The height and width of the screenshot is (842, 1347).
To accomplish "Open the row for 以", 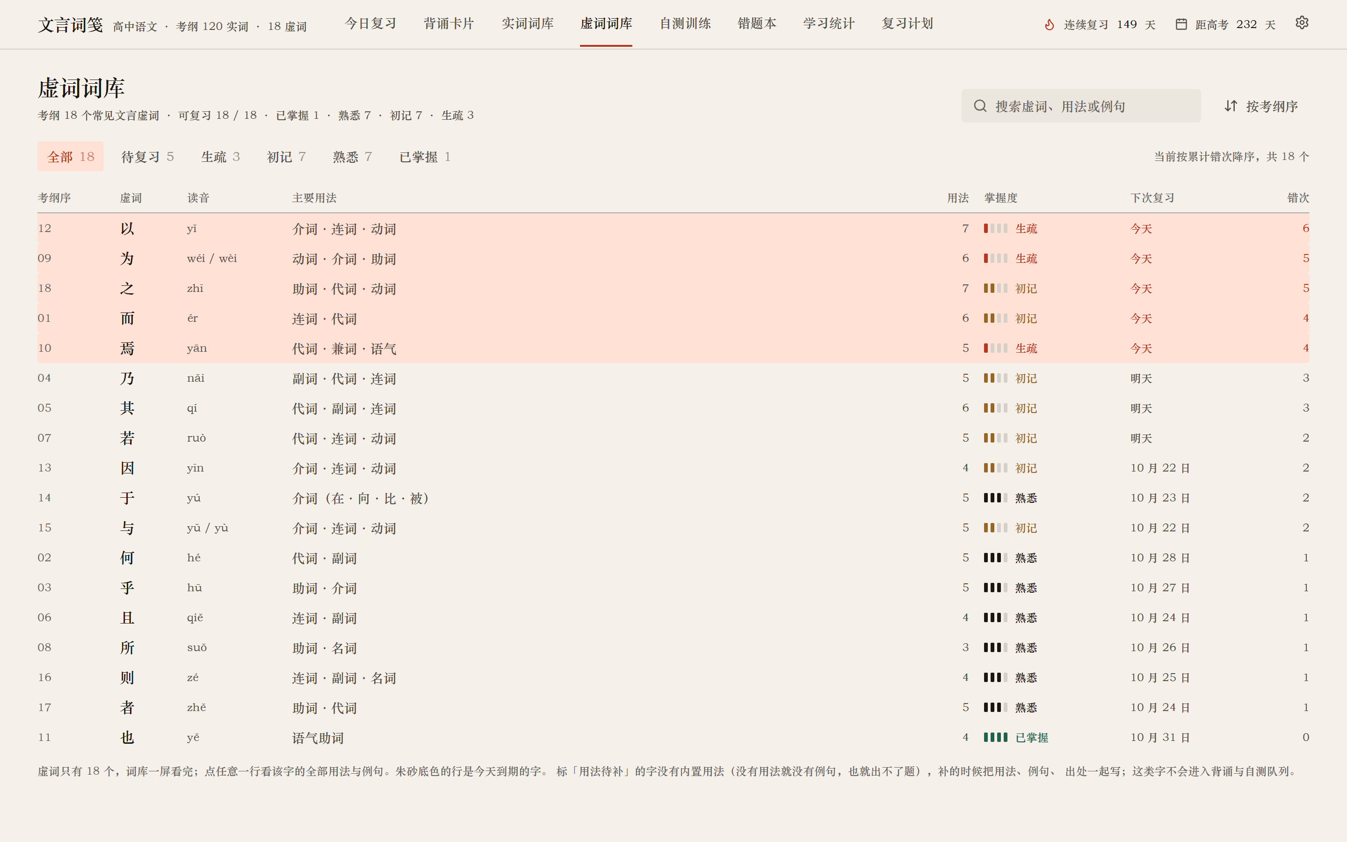I will tap(673, 228).
